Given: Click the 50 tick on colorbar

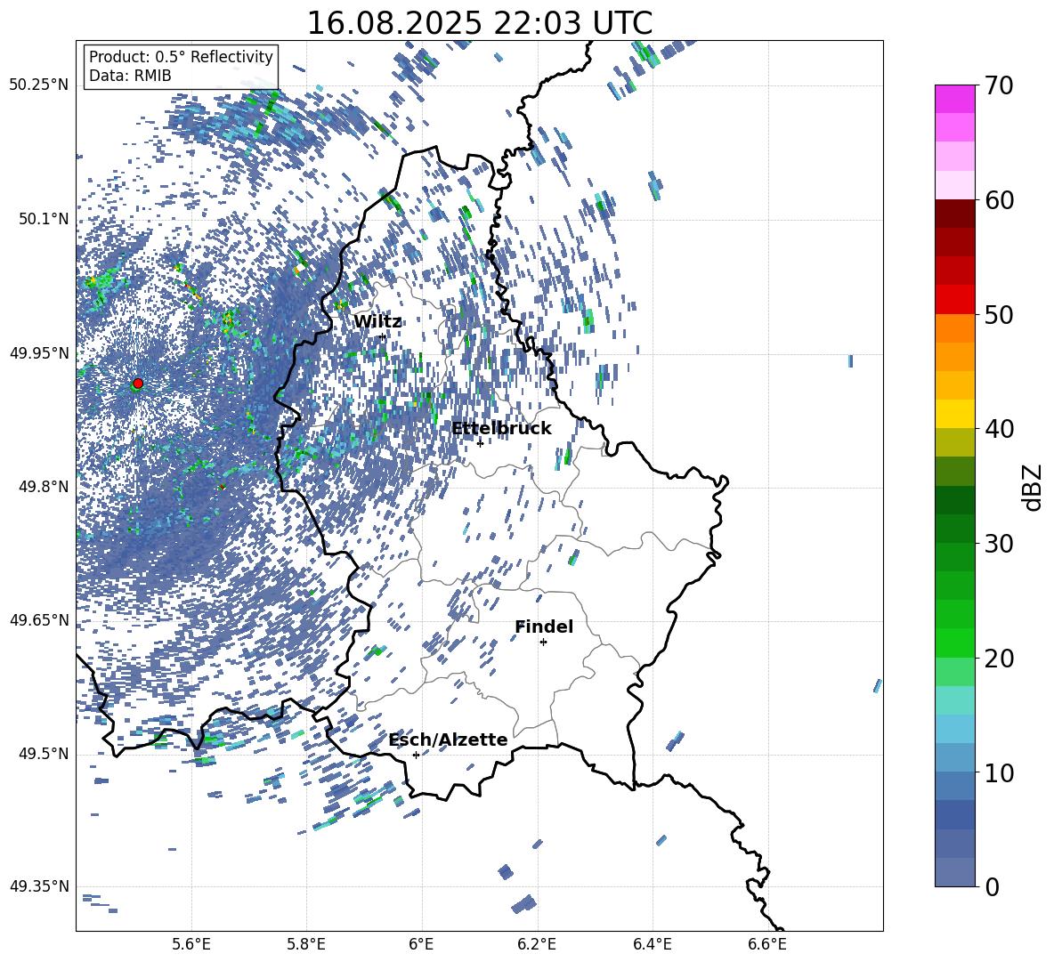Looking at the screenshot, I should [x=998, y=314].
